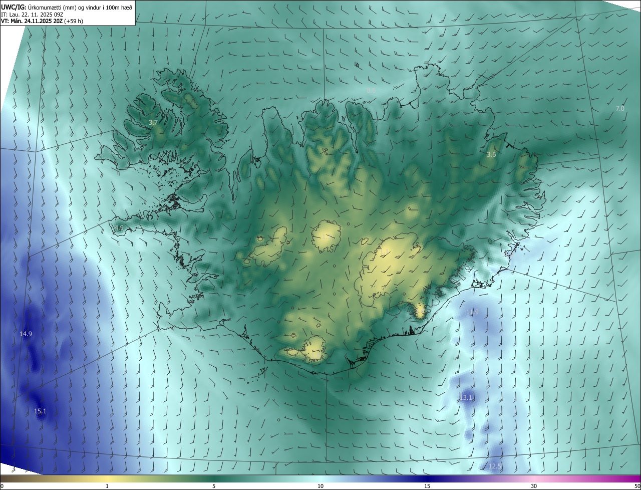
Task: Click the 50 tick label on colour scale
Action: (637, 486)
